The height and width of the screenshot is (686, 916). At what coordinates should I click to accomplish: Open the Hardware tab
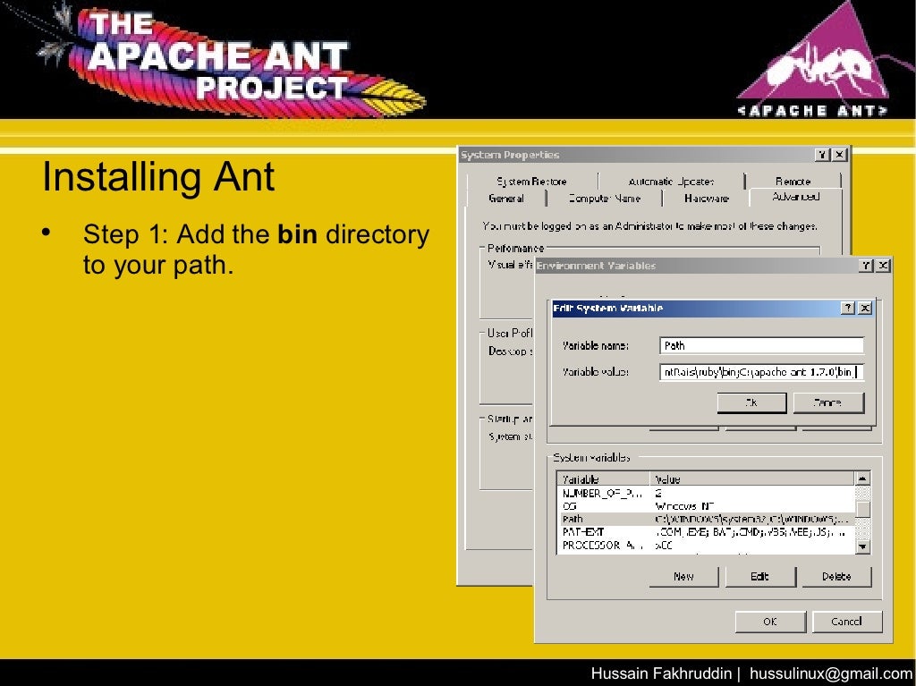[707, 198]
